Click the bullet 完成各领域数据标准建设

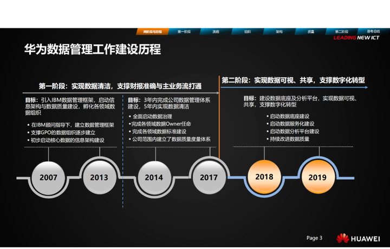pyautogui.click(x=158, y=132)
